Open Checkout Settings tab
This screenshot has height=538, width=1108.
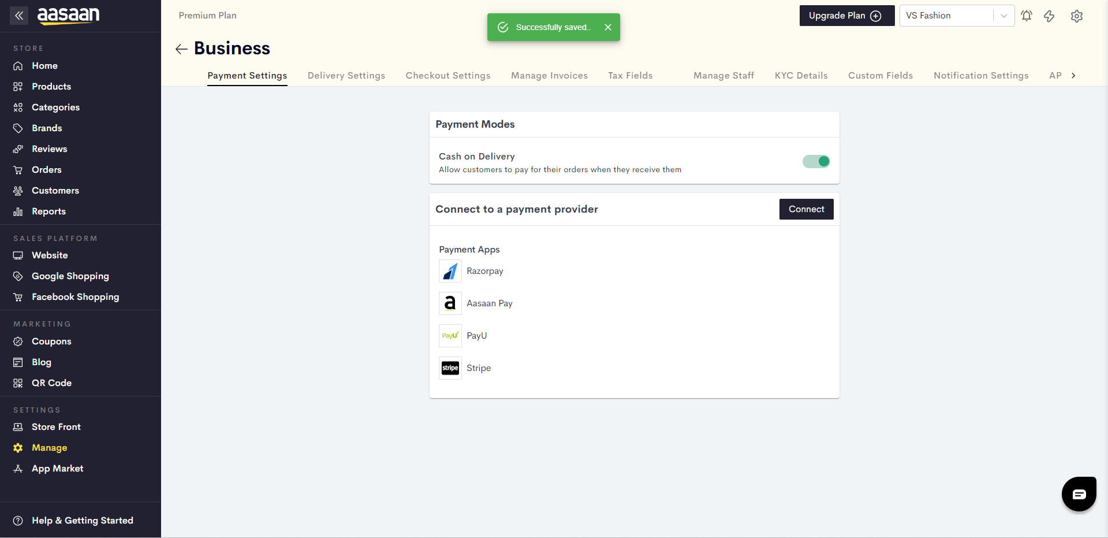click(448, 76)
